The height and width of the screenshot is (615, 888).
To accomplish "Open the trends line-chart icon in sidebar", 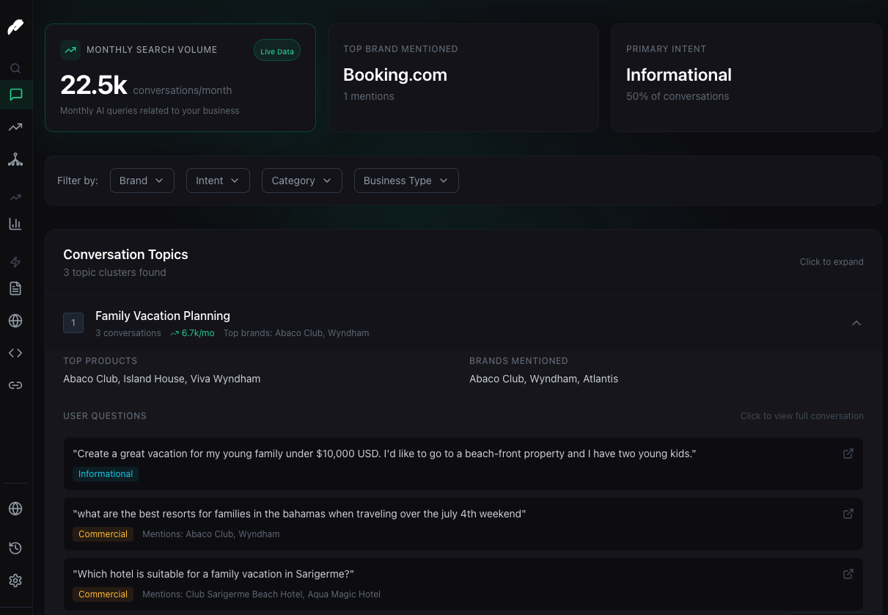I will pyautogui.click(x=15, y=127).
